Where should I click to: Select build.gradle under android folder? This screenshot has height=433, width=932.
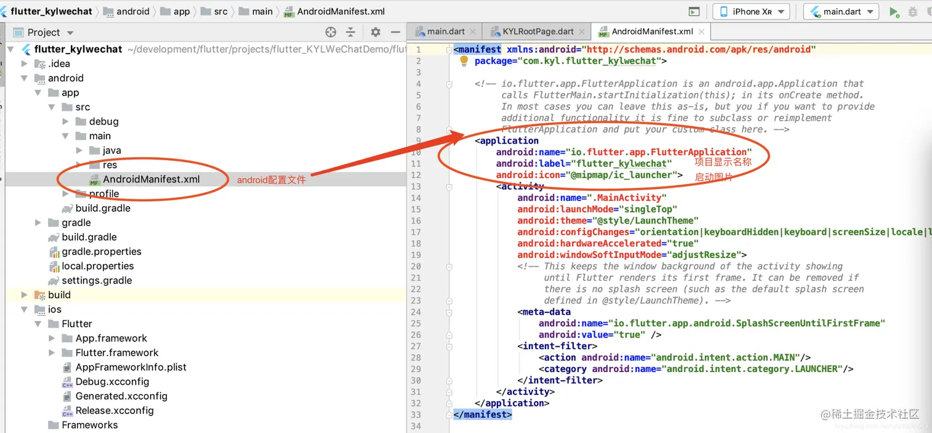click(x=83, y=237)
